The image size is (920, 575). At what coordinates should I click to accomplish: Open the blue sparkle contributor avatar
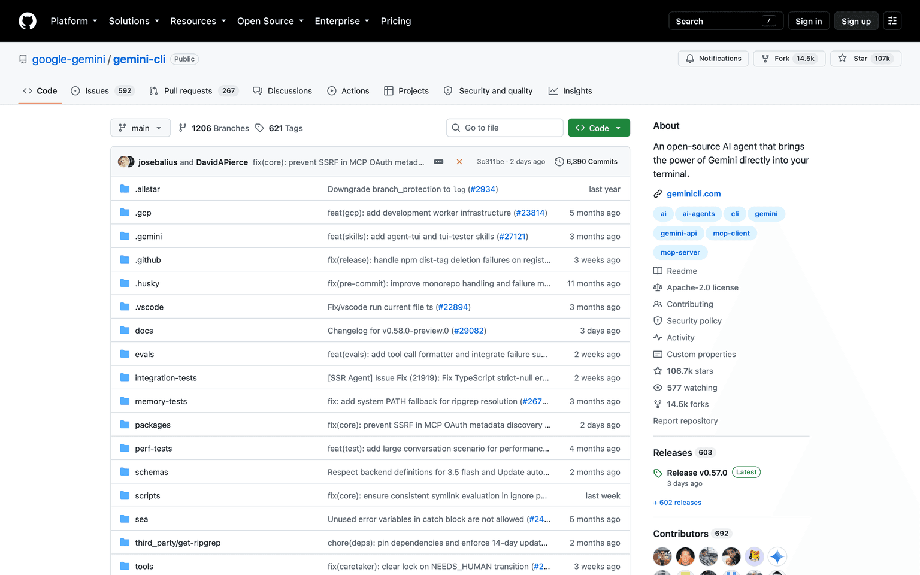tap(777, 556)
